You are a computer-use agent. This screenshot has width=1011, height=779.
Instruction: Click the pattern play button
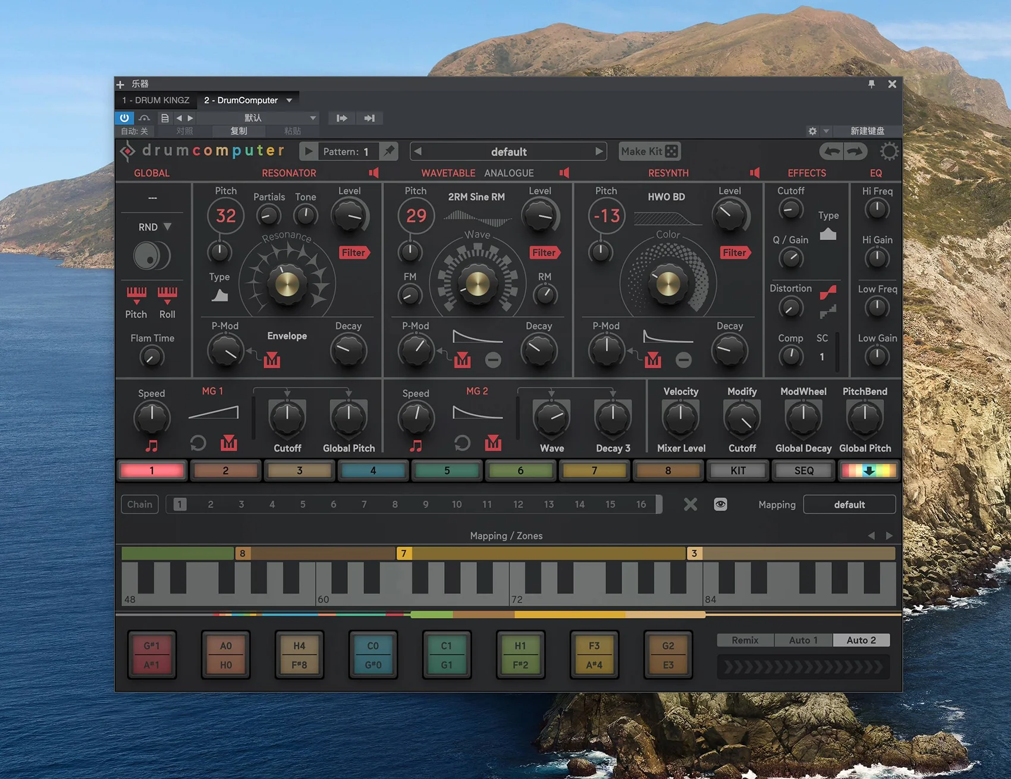click(x=308, y=152)
